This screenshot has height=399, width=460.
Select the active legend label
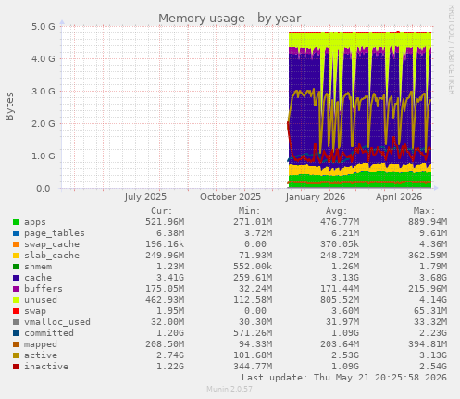click(41, 355)
